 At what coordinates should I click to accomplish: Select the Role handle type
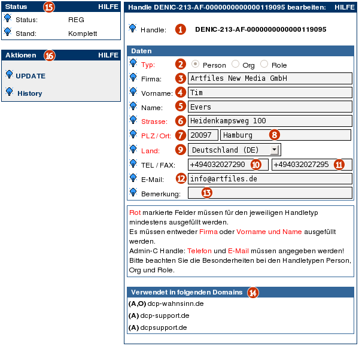pyautogui.click(x=264, y=64)
